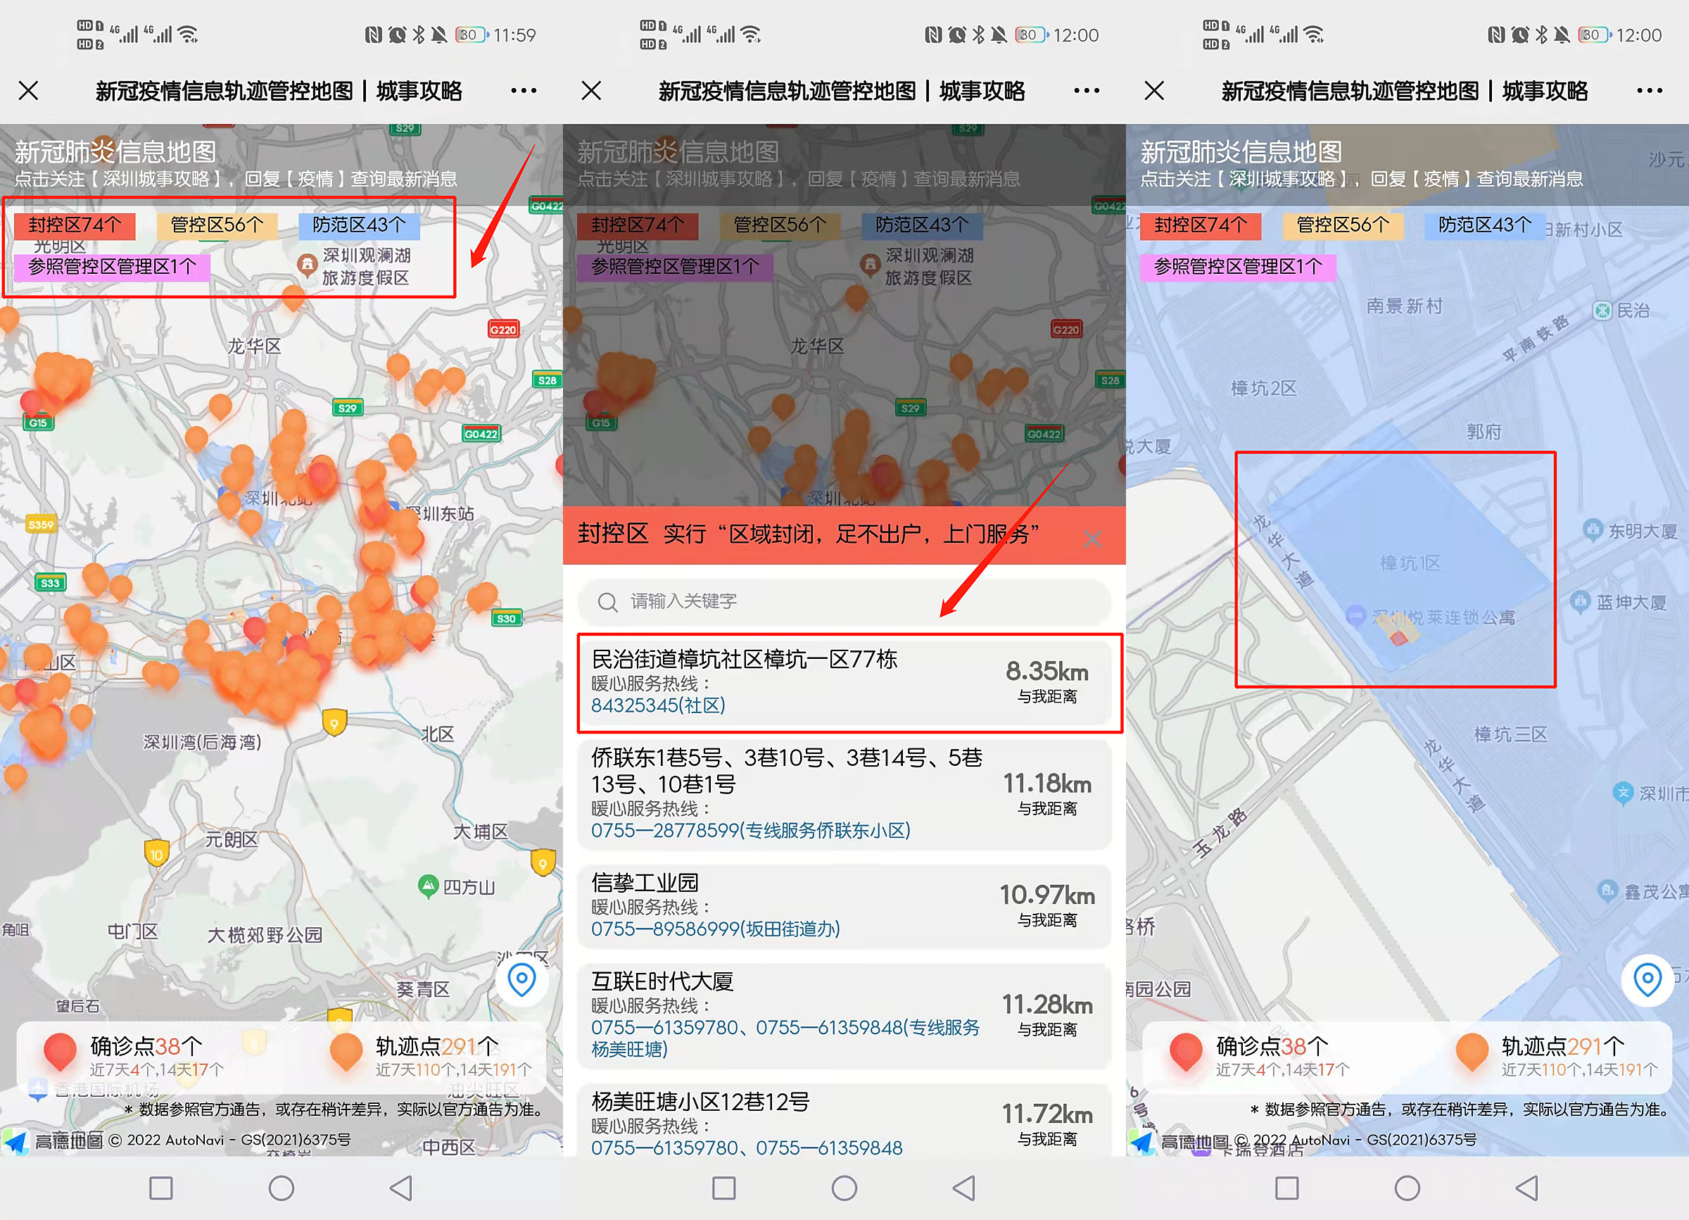Tap the 樟坑三区 label on right map
The width and height of the screenshot is (1689, 1220).
[1511, 735]
